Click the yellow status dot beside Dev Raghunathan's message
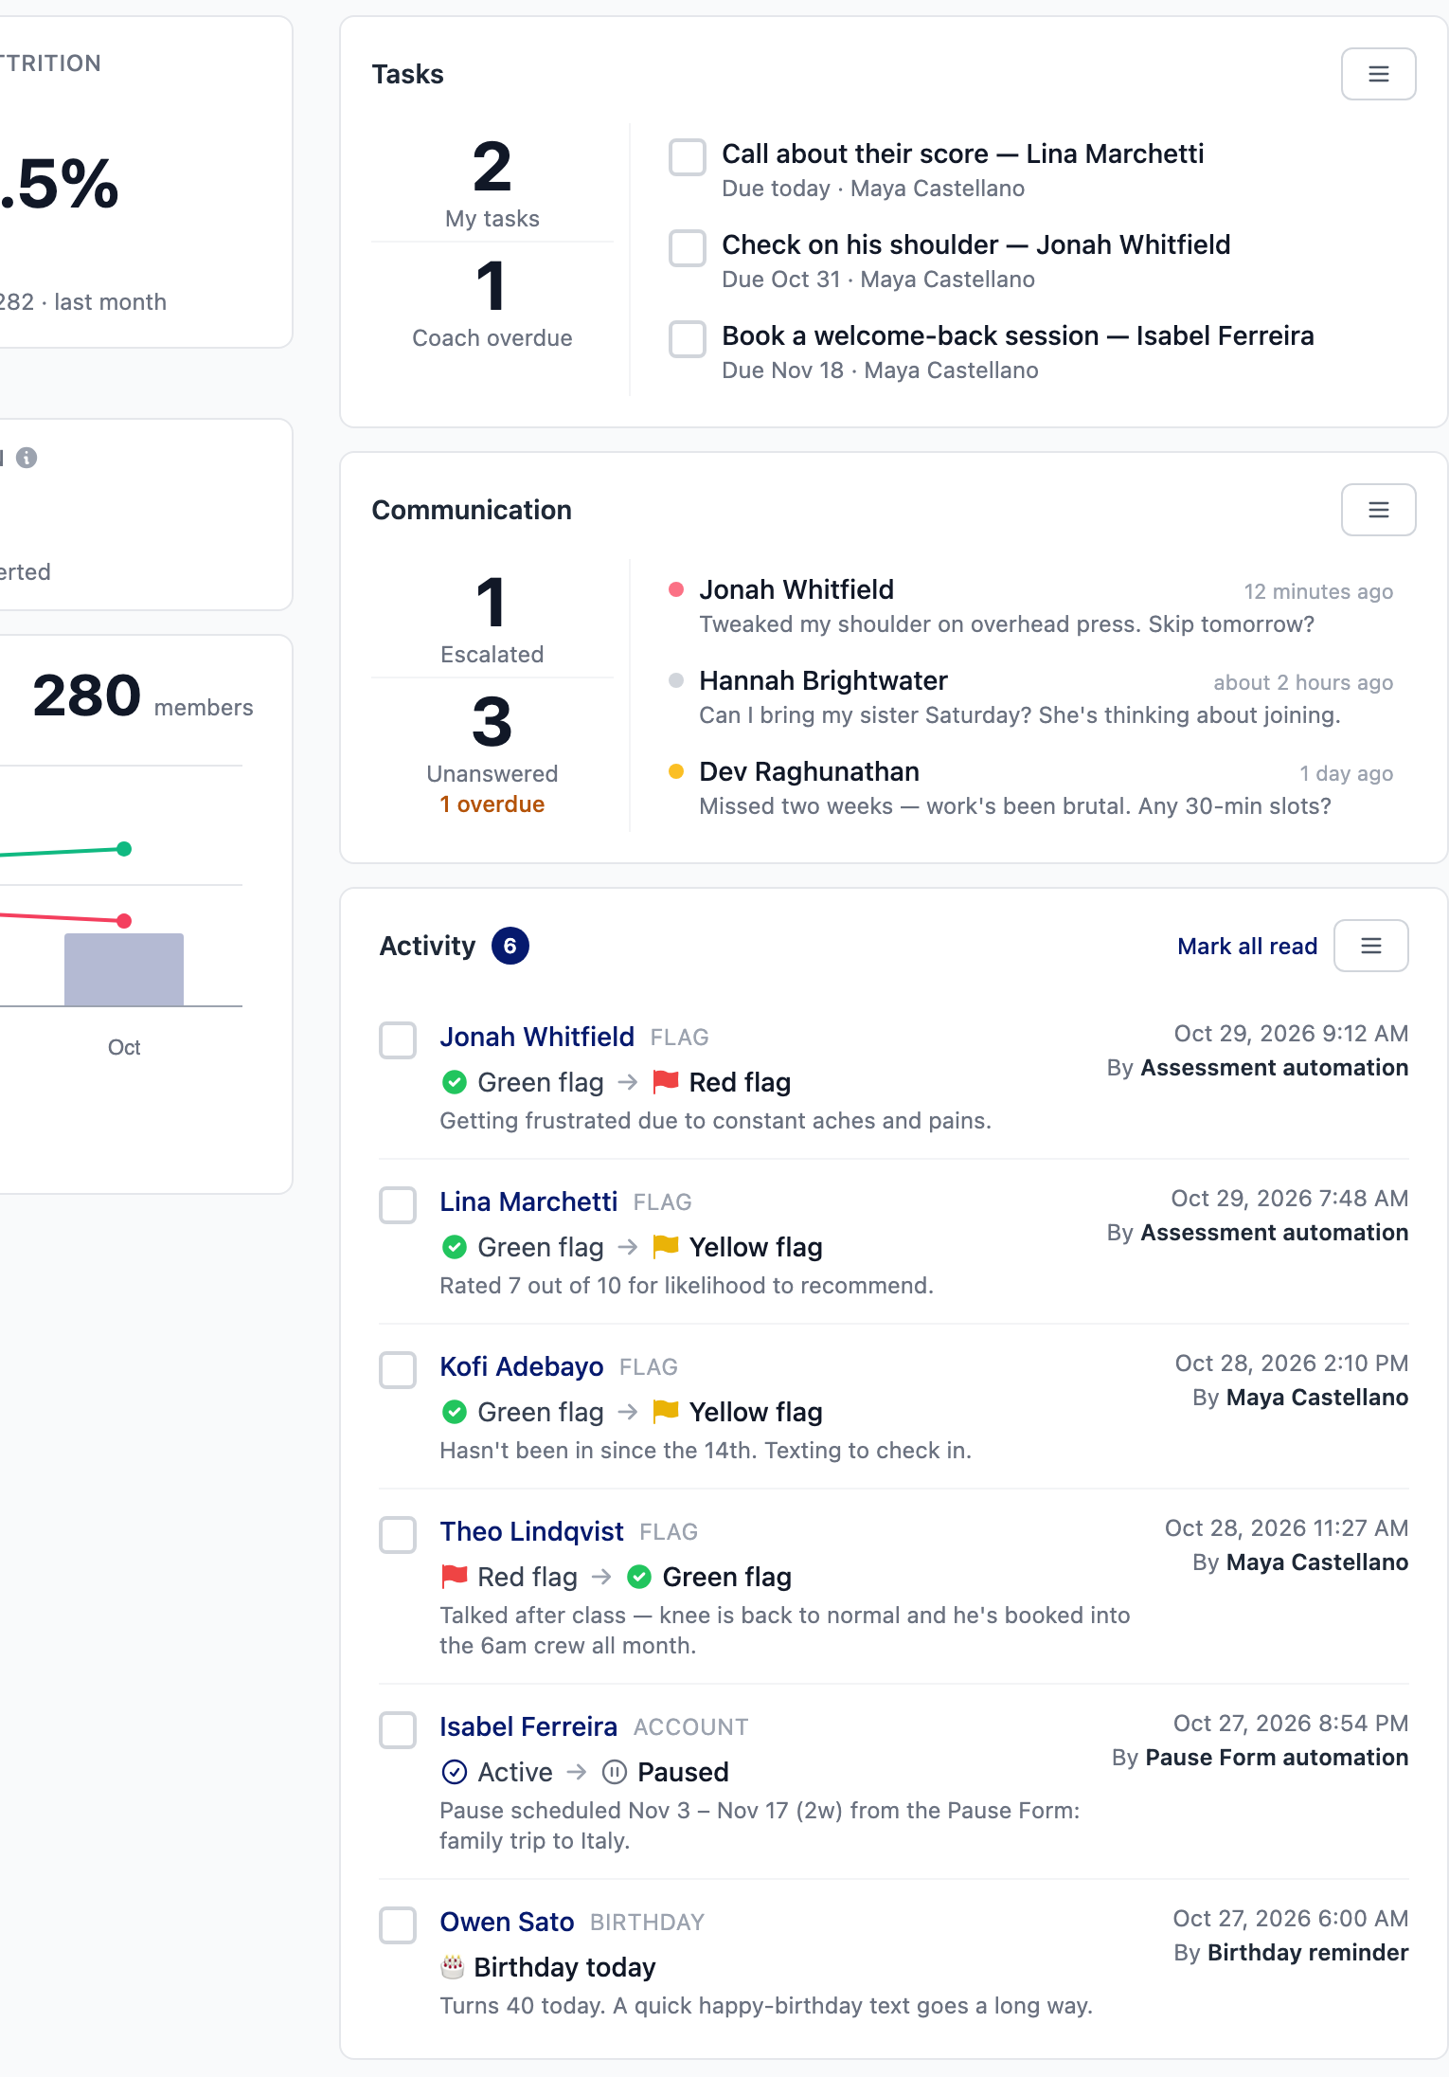 (x=676, y=771)
